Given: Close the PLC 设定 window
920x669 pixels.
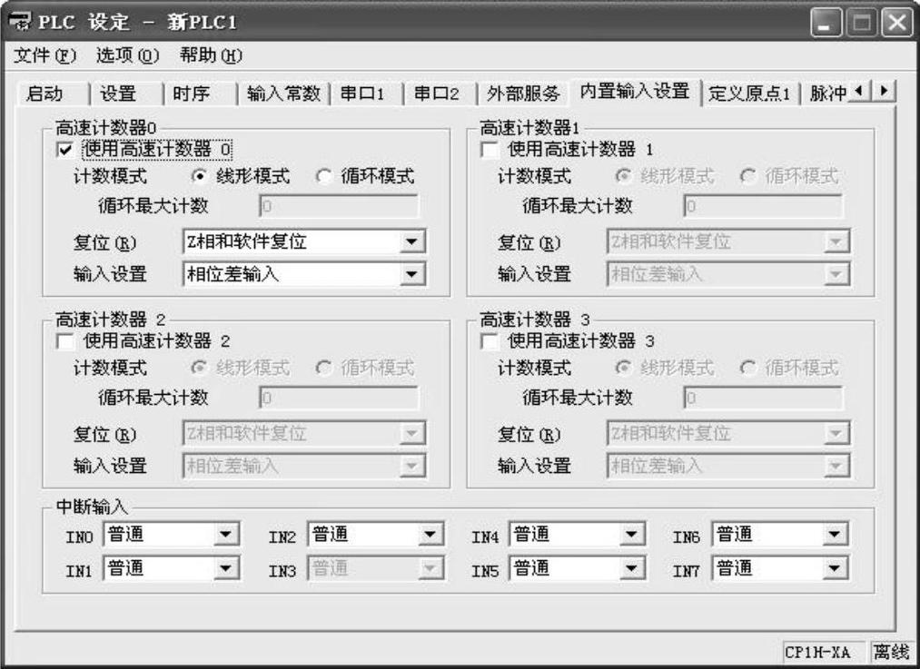Looking at the screenshot, I should pos(897,23).
